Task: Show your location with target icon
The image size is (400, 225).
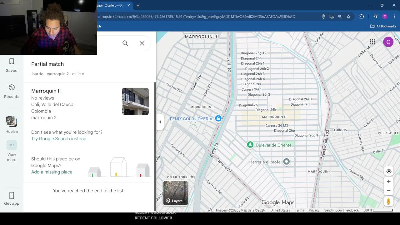Action: coord(389,171)
